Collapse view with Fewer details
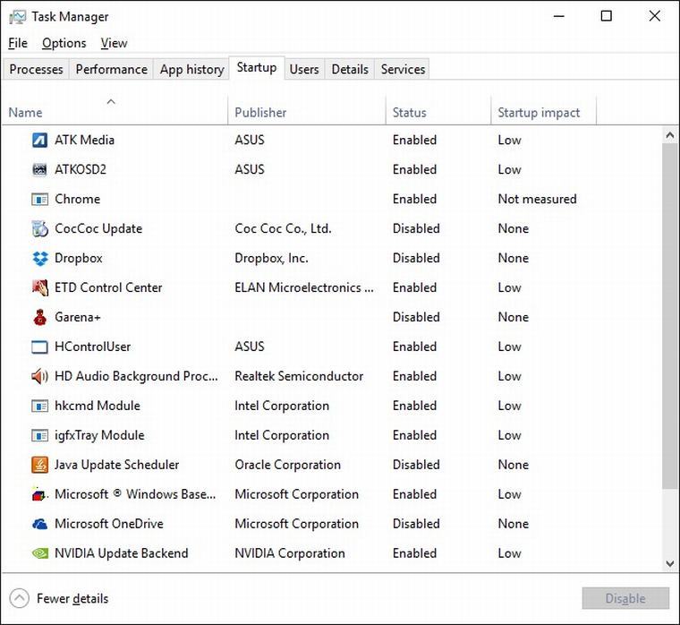Viewport: 680px width, 625px height. tap(59, 598)
